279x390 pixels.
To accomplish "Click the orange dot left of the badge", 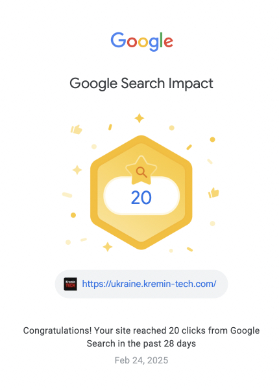I will pos(73,215).
